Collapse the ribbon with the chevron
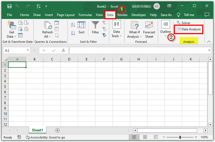The height and width of the screenshot is (142, 215). [x=209, y=42]
